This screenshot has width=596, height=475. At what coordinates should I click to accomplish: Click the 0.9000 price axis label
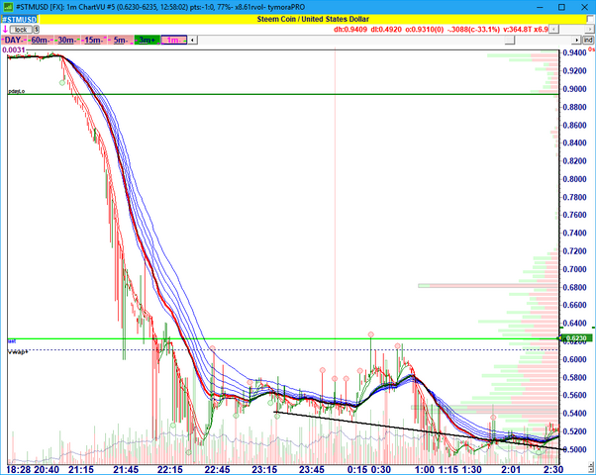(574, 89)
